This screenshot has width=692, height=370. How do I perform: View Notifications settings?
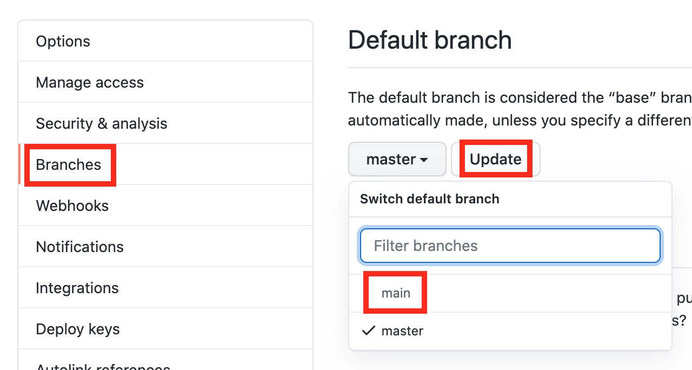coord(79,247)
